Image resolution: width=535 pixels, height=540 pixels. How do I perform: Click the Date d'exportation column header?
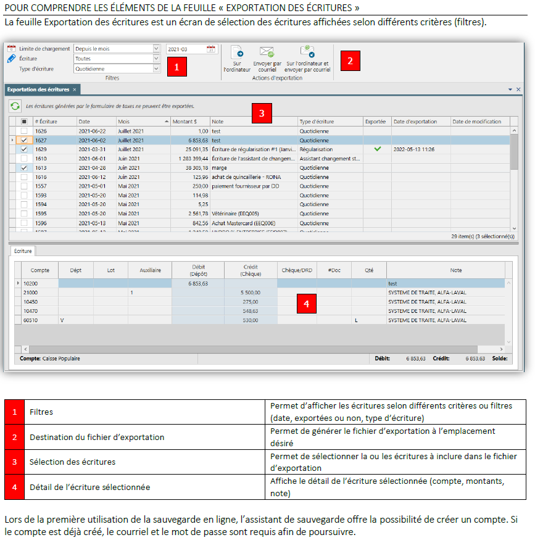pyautogui.click(x=421, y=122)
